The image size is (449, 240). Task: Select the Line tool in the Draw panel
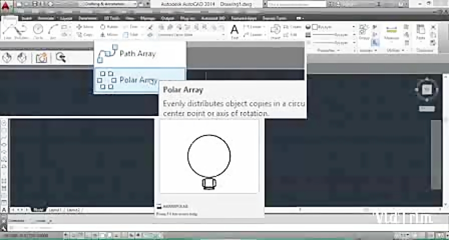(8, 31)
